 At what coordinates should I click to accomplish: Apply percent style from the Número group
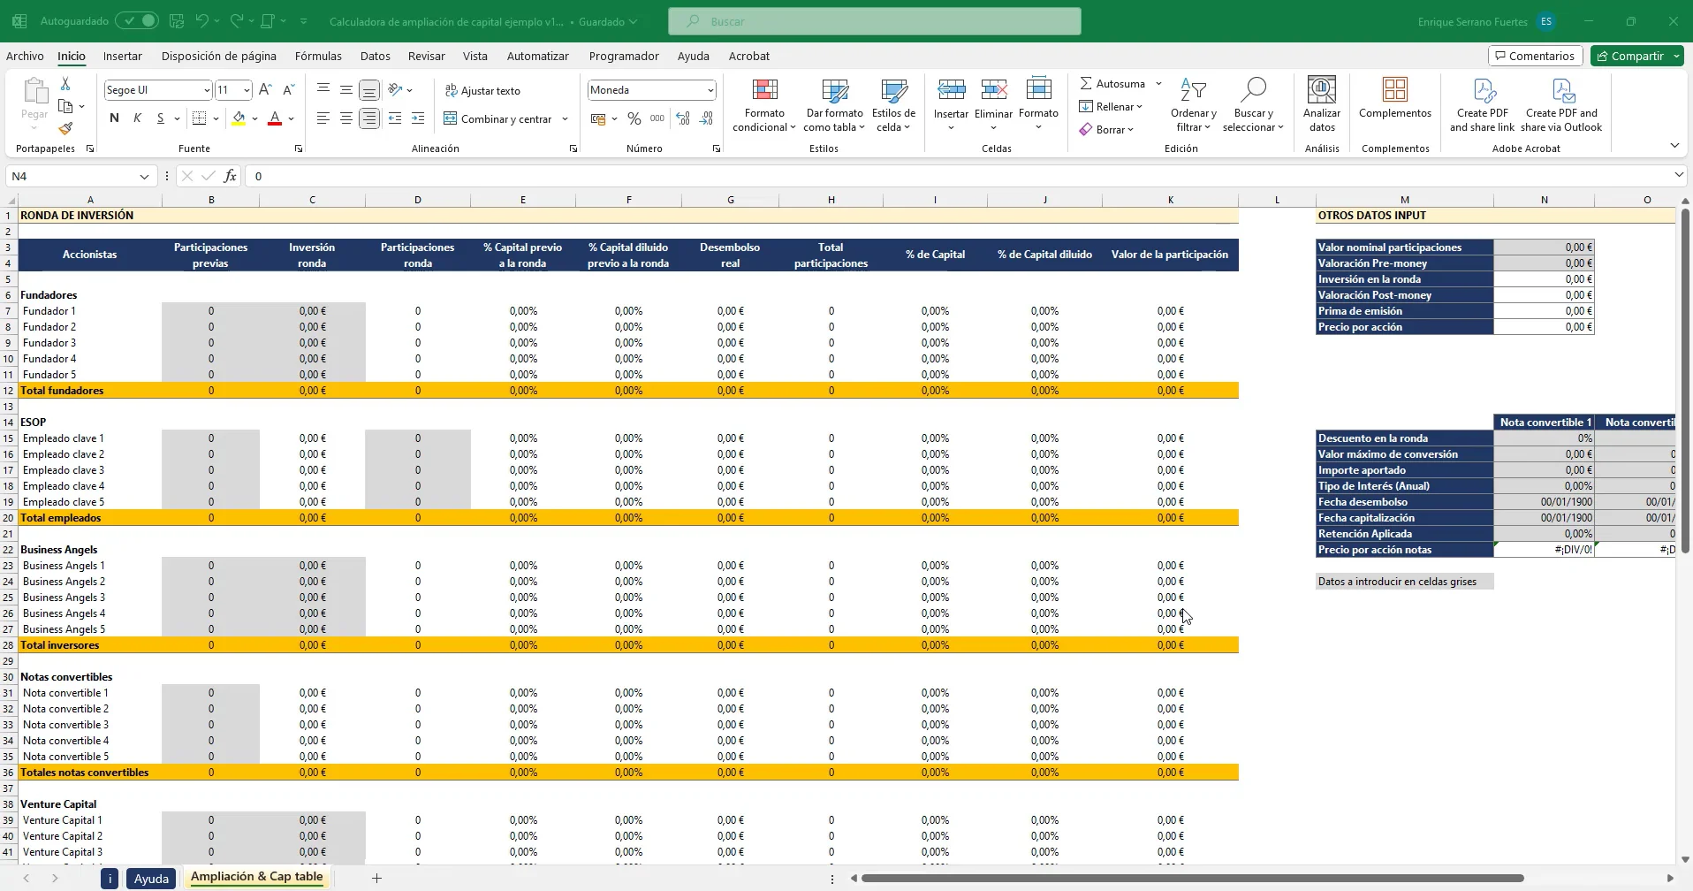tap(634, 118)
